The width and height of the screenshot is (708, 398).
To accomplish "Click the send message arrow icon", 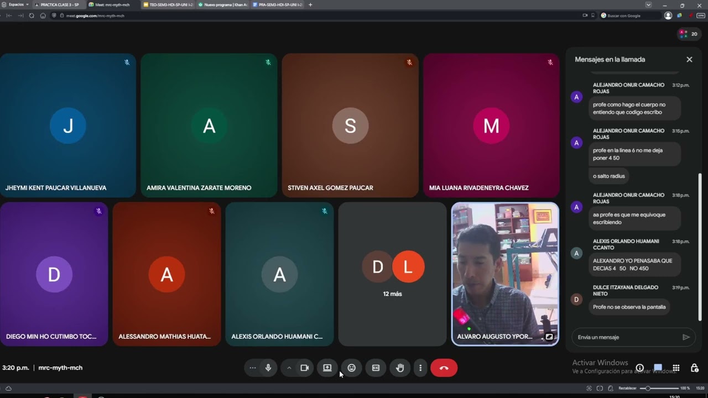I will (x=686, y=337).
